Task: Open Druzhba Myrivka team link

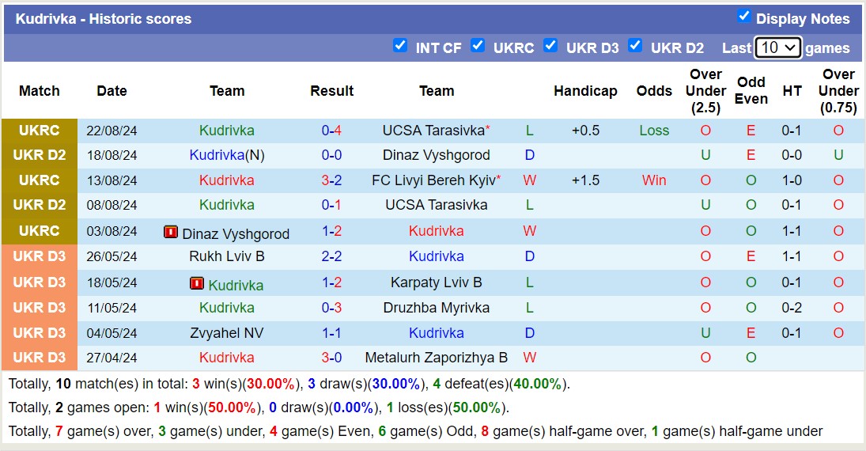Action: coord(436,308)
